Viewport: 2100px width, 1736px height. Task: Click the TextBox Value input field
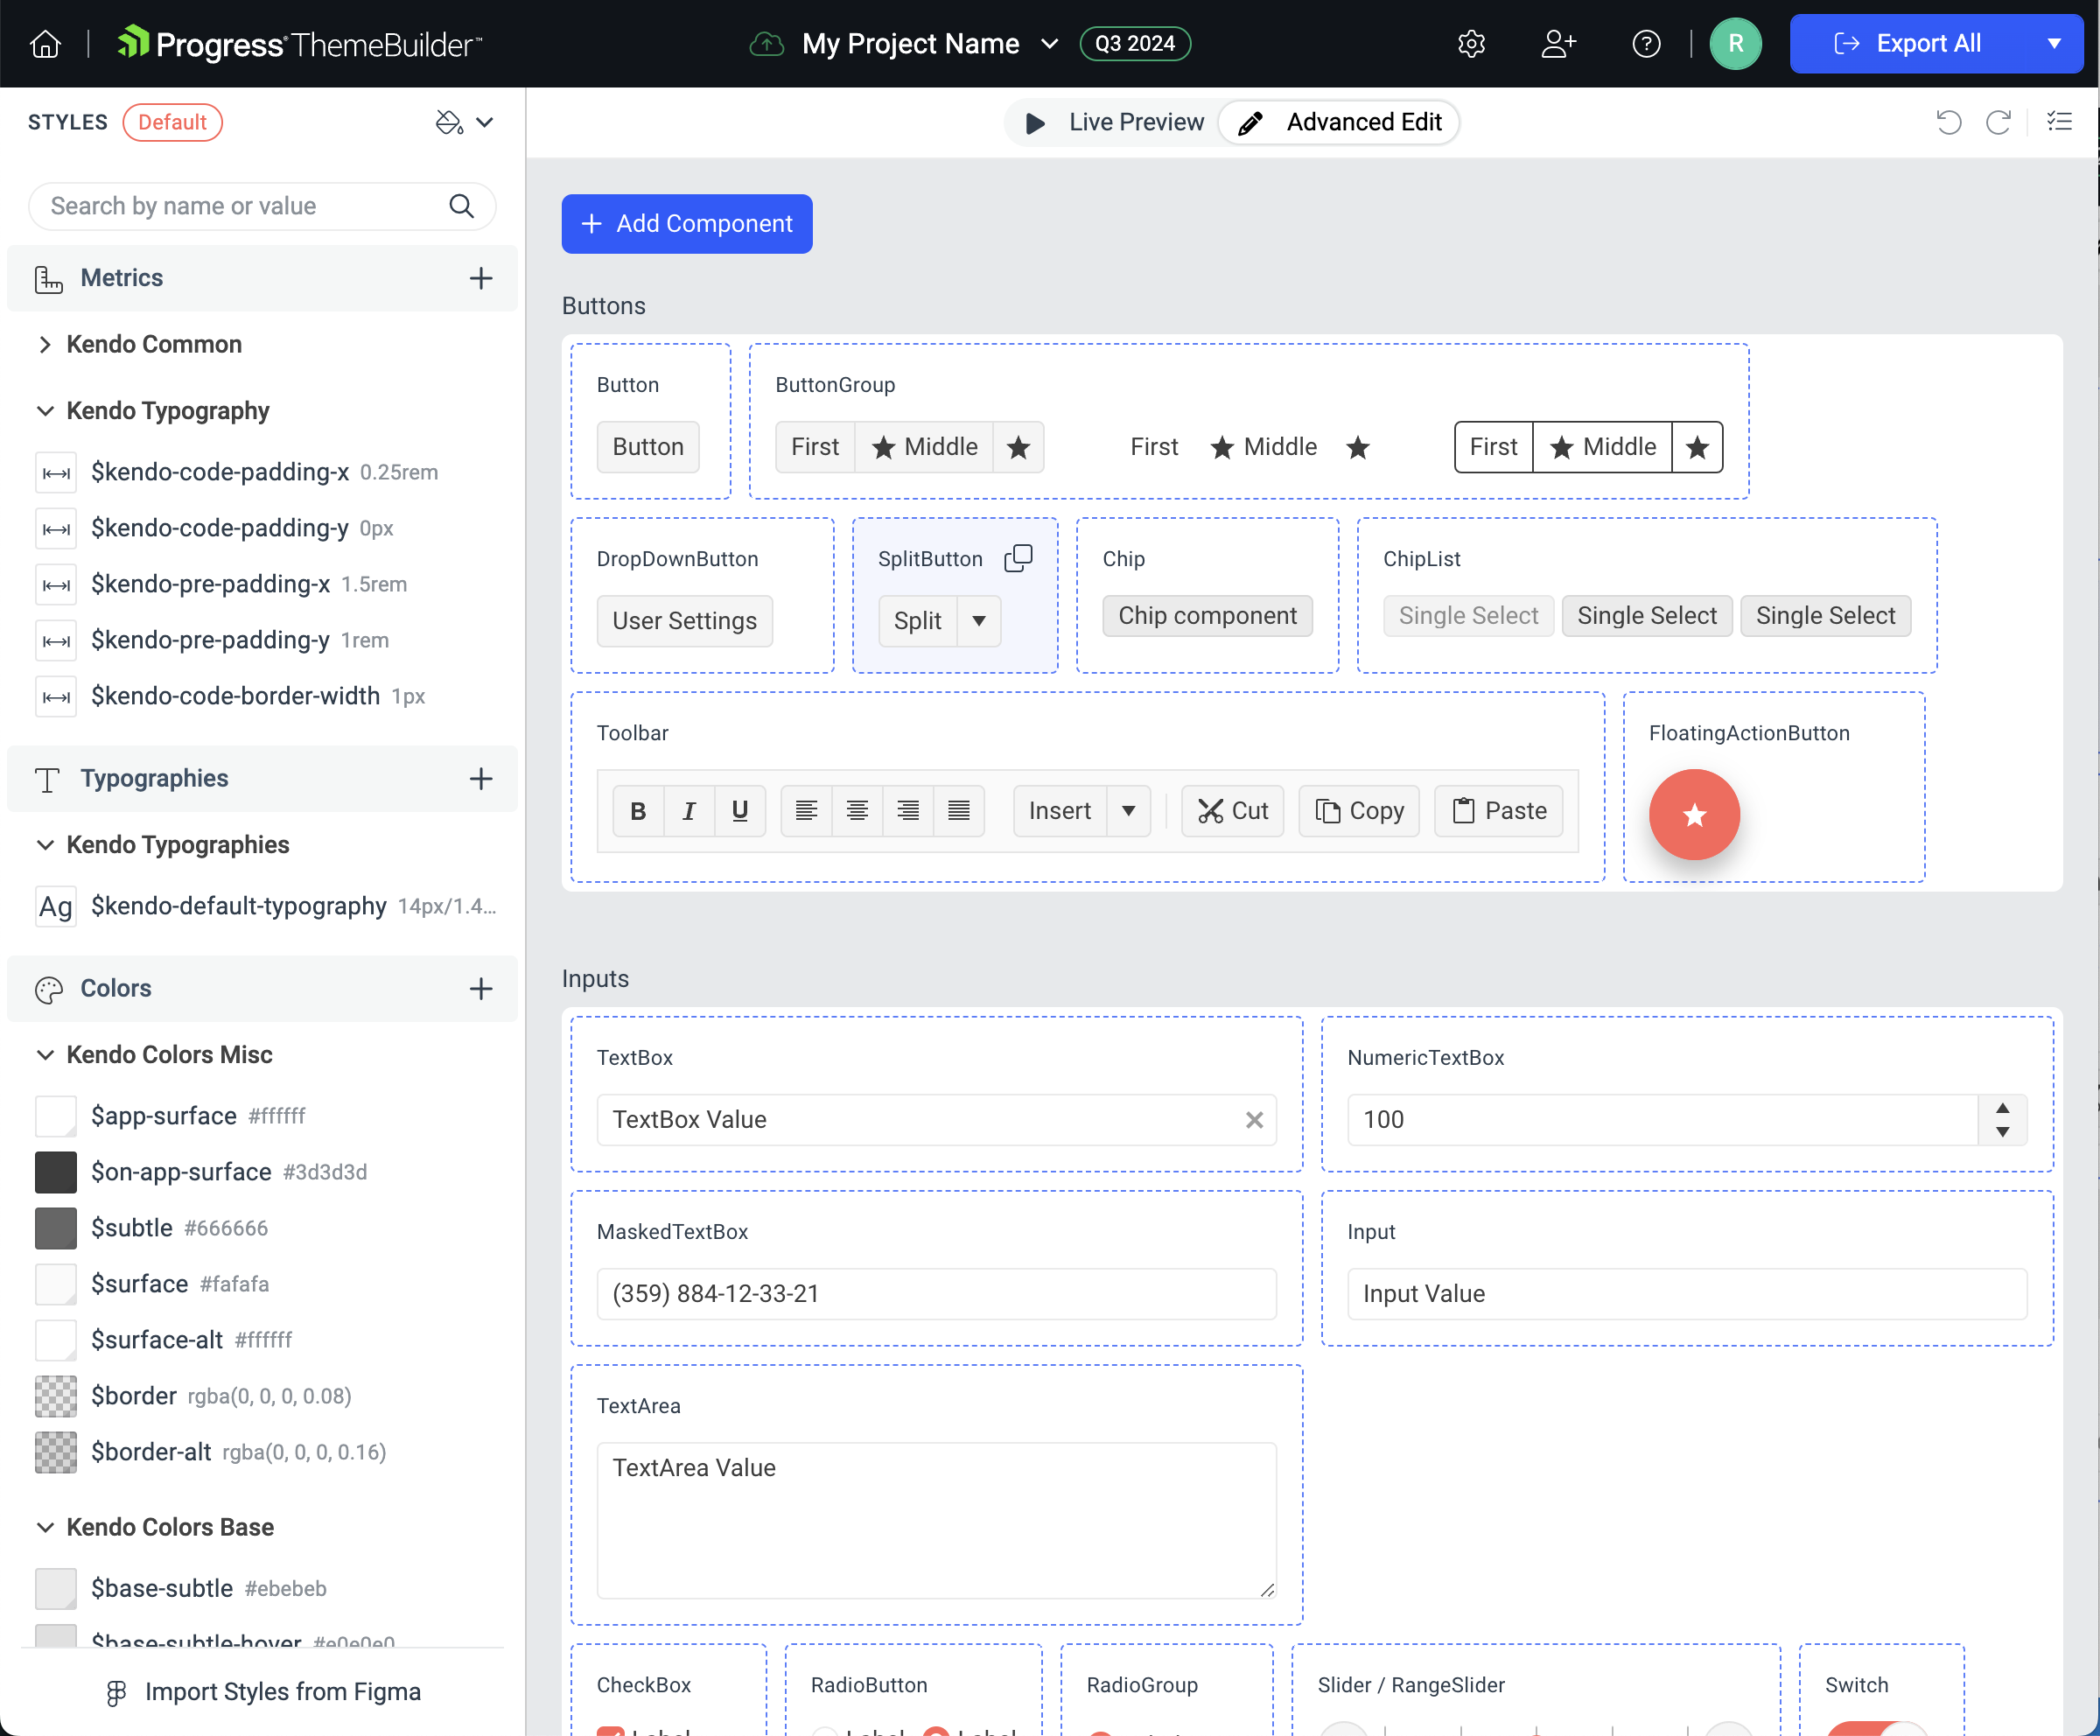point(936,1120)
